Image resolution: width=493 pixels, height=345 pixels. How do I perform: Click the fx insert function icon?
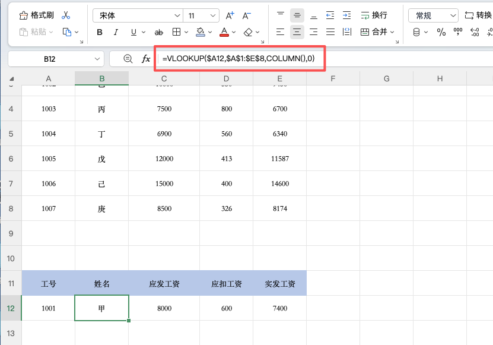coord(146,59)
